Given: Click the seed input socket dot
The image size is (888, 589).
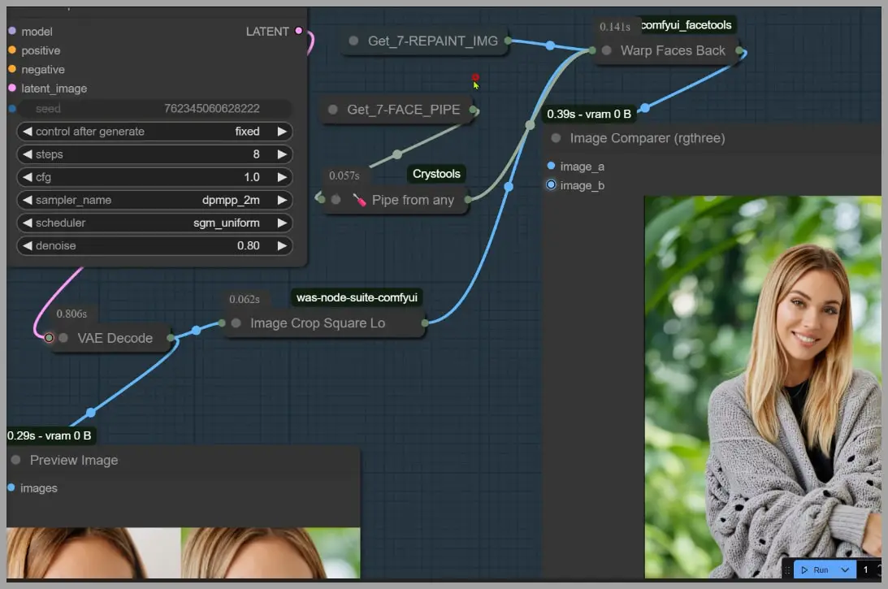Looking at the screenshot, I should click(x=12, y=108).
